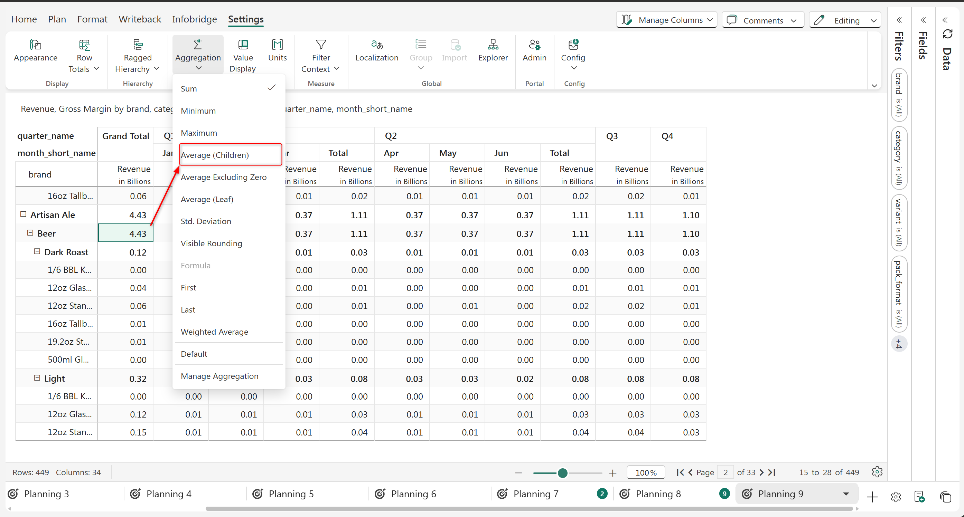The image size is (964, 517).
Task: Choose Weighted Average from the menu
Action: [x=214, y=332]
